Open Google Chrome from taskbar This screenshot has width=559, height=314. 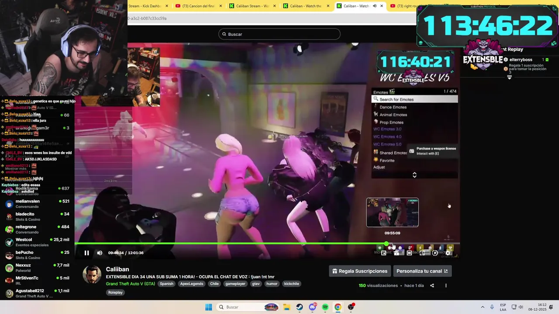coord(338,307)
